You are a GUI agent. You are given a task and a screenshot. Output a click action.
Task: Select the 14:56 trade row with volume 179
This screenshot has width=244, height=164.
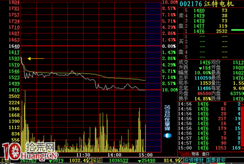point(210,128)
